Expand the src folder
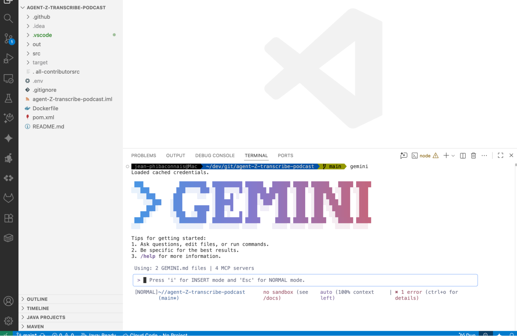Image resolution: width=517 pixels, height=336 pixels. click(36, 53)
